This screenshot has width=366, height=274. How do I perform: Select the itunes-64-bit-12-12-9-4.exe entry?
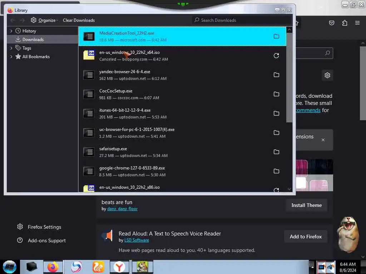(x=182, y=113)
